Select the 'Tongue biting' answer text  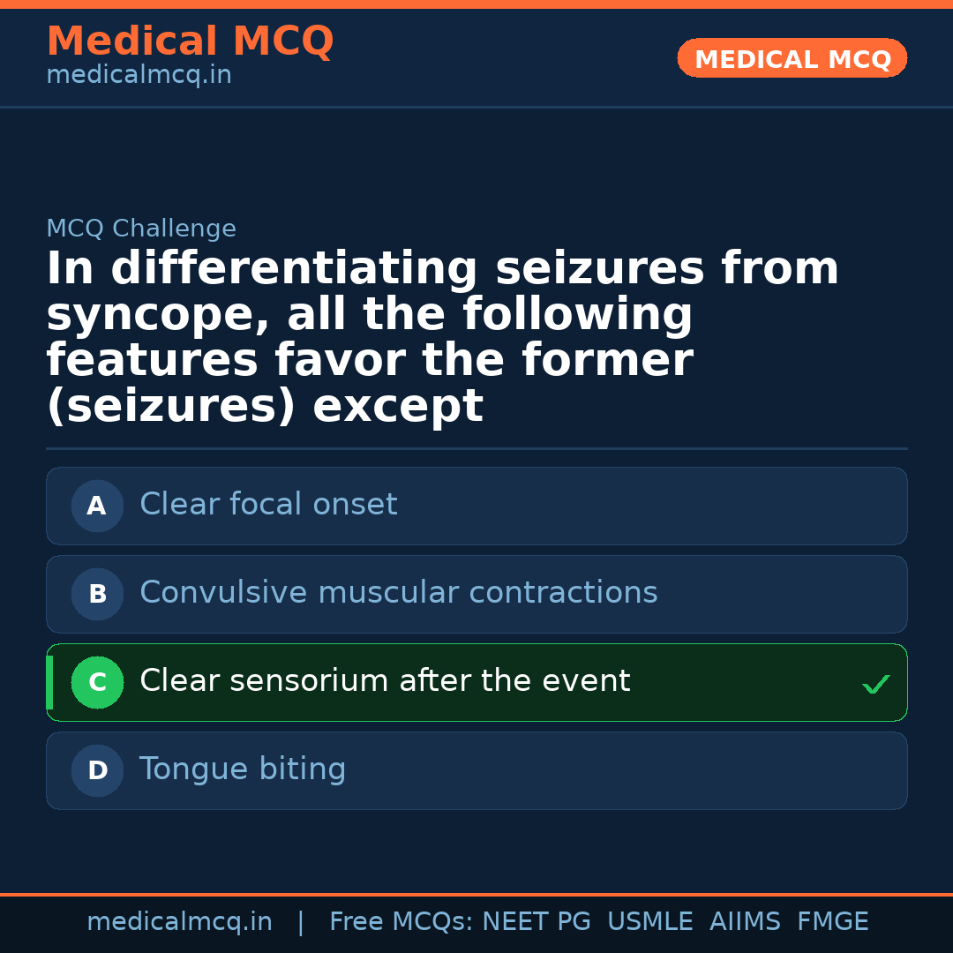click(243, 769)
